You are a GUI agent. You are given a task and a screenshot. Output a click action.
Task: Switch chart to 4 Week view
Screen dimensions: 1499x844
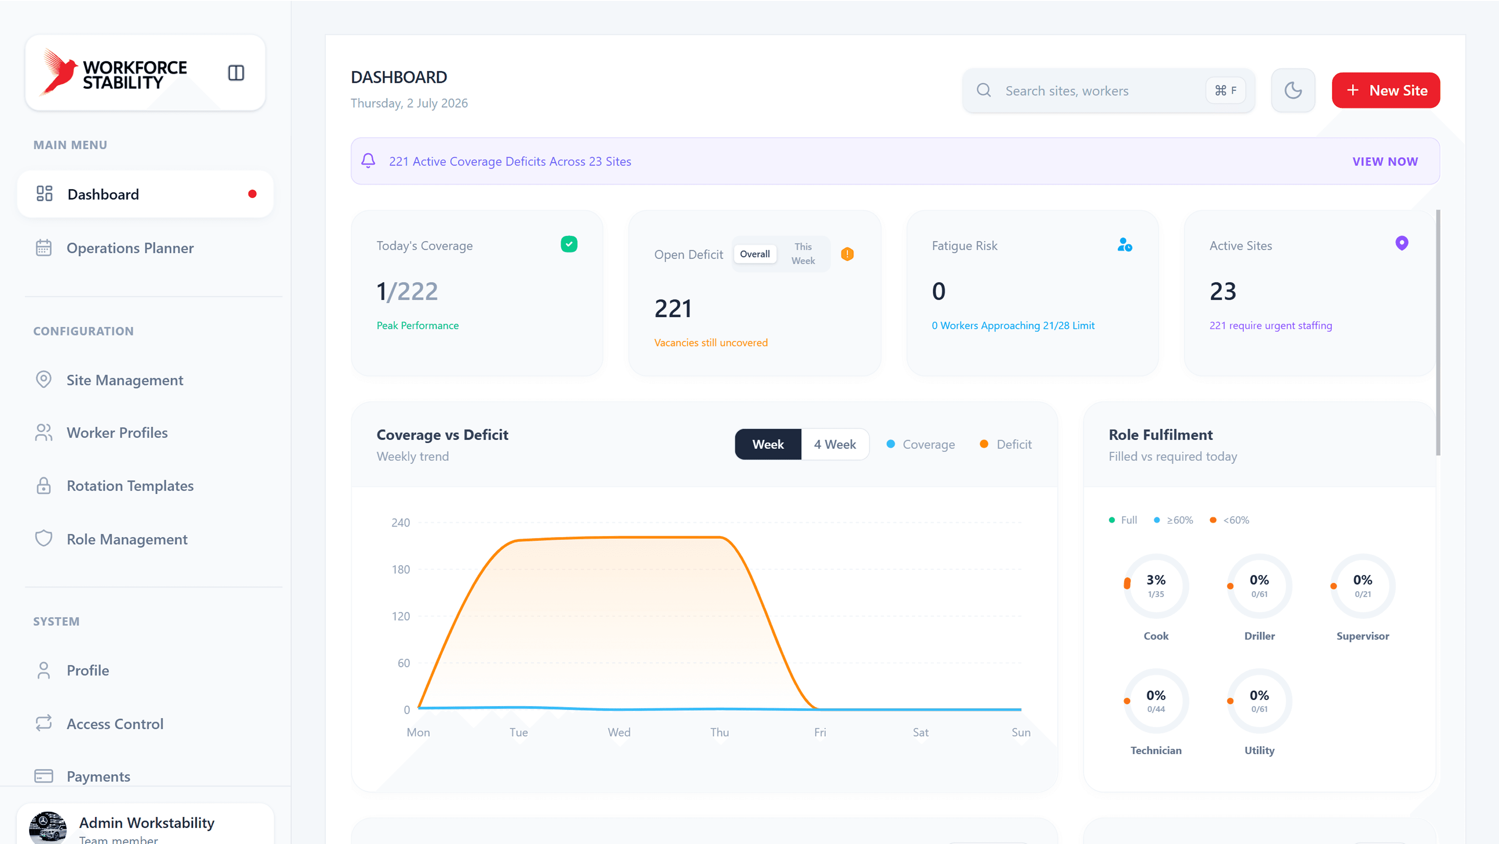834,444
